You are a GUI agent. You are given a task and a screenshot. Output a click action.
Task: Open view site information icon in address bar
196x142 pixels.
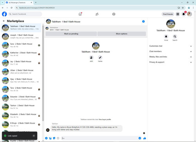click(17, 8)
